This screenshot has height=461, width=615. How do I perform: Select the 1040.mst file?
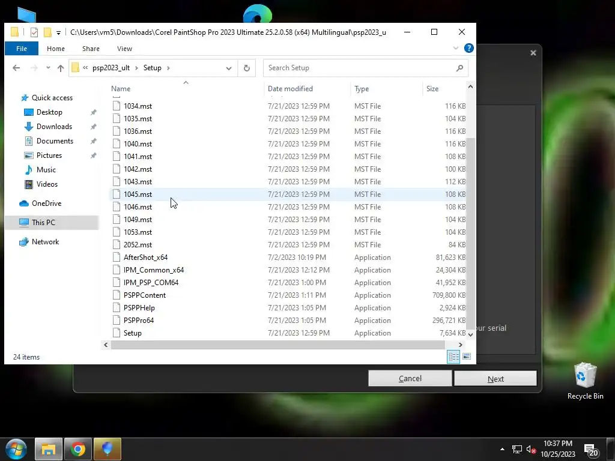tap(138, 144)
